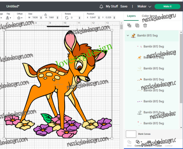Click the Duplicate layer icon
This screenshot has width=183, height=149.
pos(137,25)
